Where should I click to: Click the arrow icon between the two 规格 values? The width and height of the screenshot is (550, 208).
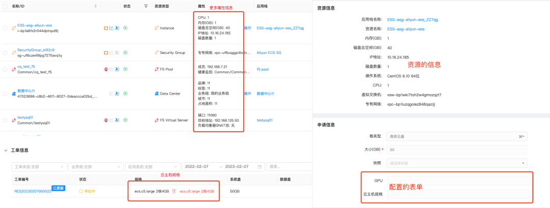[174, 191]
